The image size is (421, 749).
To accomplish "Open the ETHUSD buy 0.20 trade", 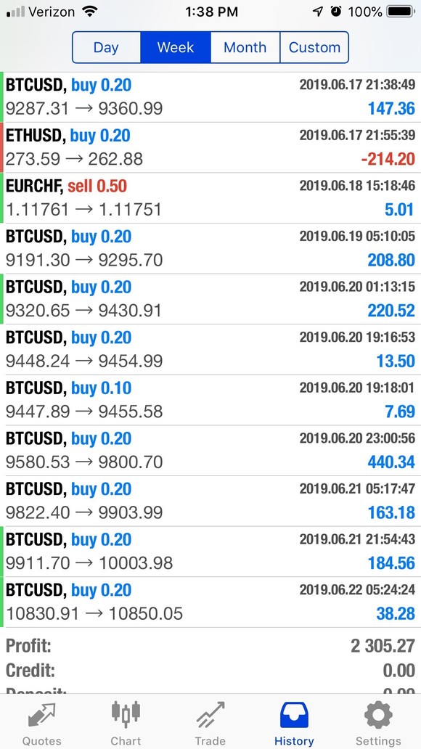I will (x=210, y=147).
